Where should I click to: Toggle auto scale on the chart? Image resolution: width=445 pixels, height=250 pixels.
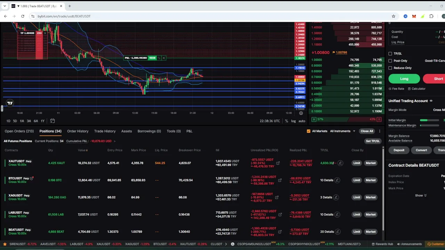pos(302,121)
